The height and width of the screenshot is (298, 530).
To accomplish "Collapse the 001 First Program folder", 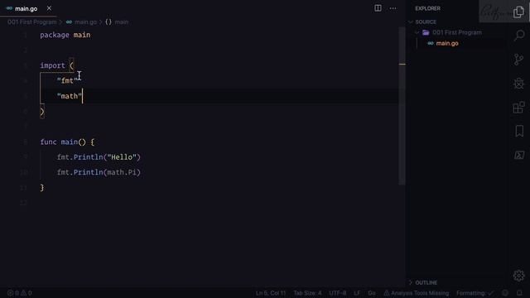I will click(457, 32).
